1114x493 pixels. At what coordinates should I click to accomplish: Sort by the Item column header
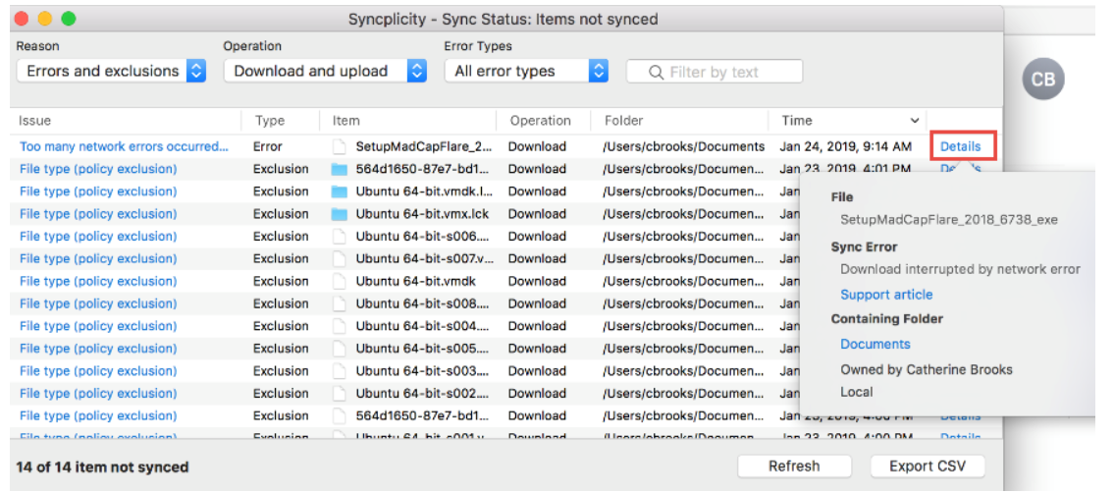pyautogui.click(x=346, y=121)
